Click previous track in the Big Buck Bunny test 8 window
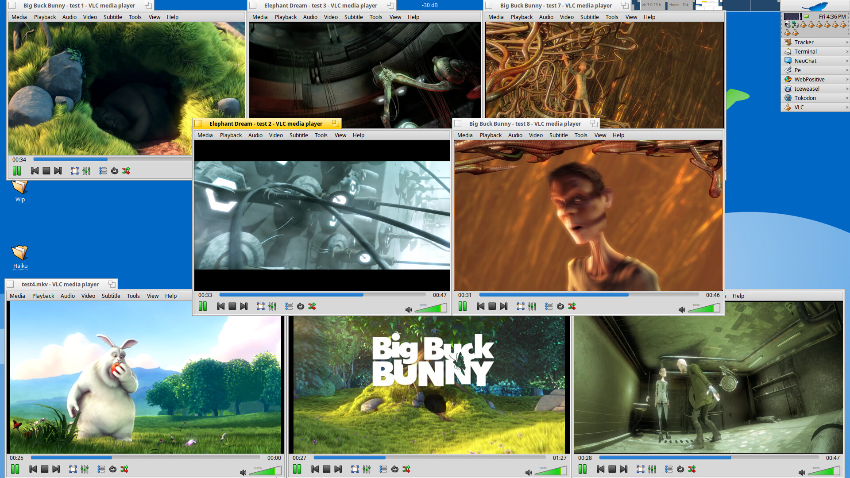The image size is (850, 478). (x=480, y=306)
